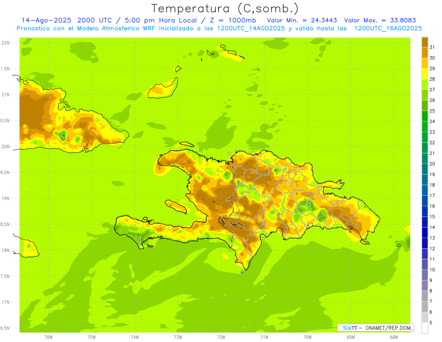Click the "21N" latitude label

click(x=6, y=94)
